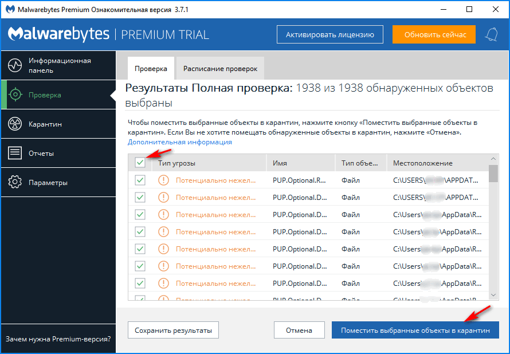The width and height of the screenshot is (510, 354).
Task: Sort by the Тип объе... column header
Action: [361, 163]
